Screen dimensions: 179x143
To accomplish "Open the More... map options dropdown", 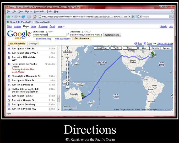I will pyautogui.click(x=130, y=48).
